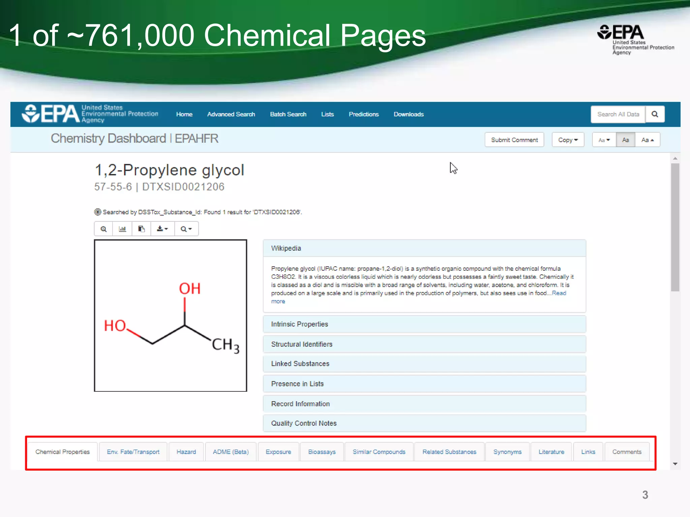Switch to the Env. Fate/Transport tab

pos(133,452)
